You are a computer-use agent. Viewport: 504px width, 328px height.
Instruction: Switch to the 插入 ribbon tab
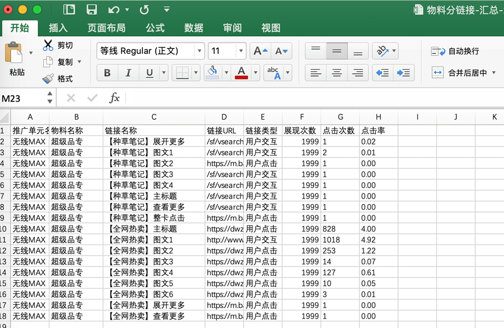pos(58,28)
